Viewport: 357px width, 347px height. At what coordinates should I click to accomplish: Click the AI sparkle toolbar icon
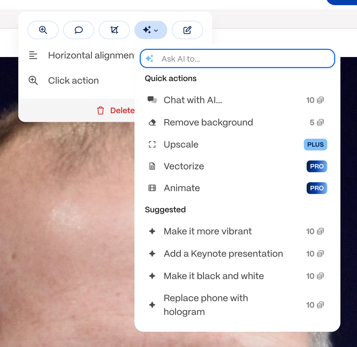148,30
